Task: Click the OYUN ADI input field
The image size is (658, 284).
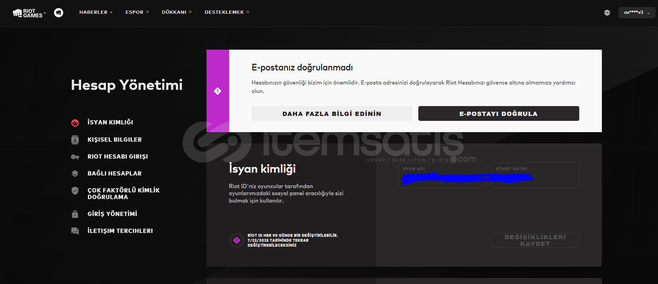Action: coord(442,175)
